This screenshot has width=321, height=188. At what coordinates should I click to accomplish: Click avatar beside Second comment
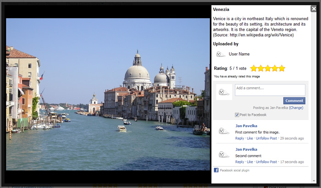coord(224,155)
